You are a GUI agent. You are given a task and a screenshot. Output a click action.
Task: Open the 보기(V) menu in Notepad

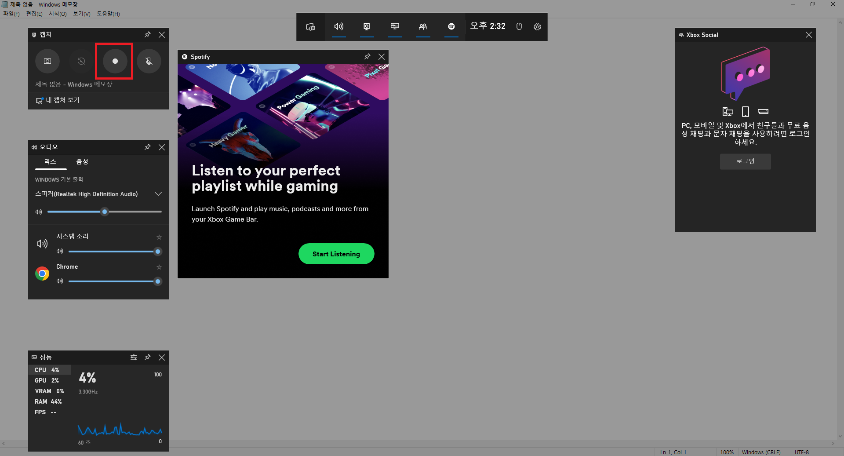pyautogui.click(x=82, y=14)
